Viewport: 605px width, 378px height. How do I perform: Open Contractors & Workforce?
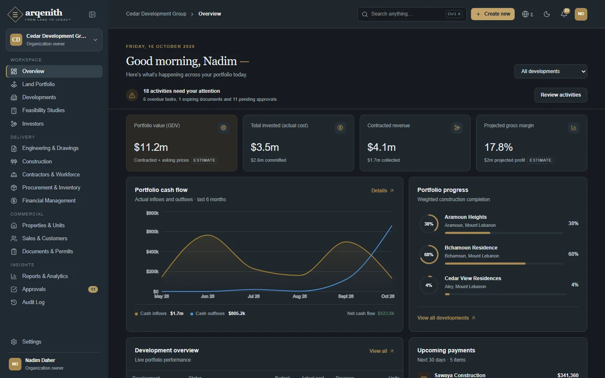click(x=54, y=175)
